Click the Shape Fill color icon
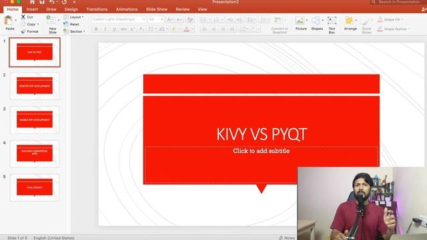This screenshot has width=427, height=240. [380, 19]
